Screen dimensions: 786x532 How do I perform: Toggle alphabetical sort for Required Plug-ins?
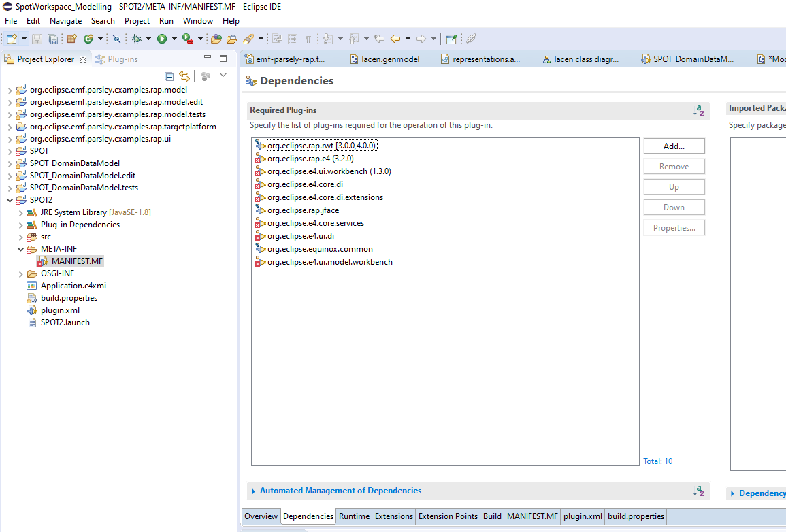click(x=699, y=110)
